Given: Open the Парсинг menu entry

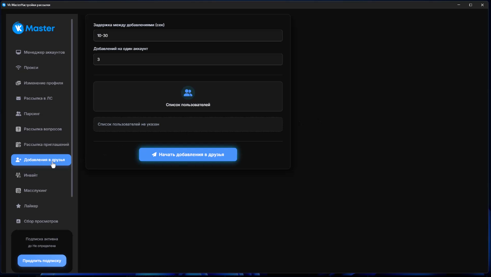Looking at the screenshot, I should click(32, 114).
